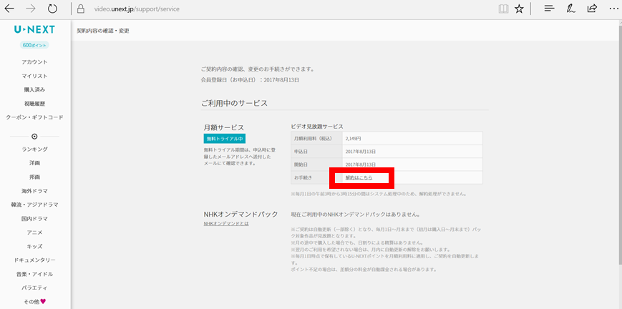The width and height of the screenshot is (622, 309).
Task: Reload the page with refresh icon
Action: point(52,9)
